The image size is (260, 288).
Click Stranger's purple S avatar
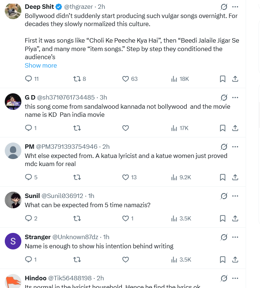point(13,241)
